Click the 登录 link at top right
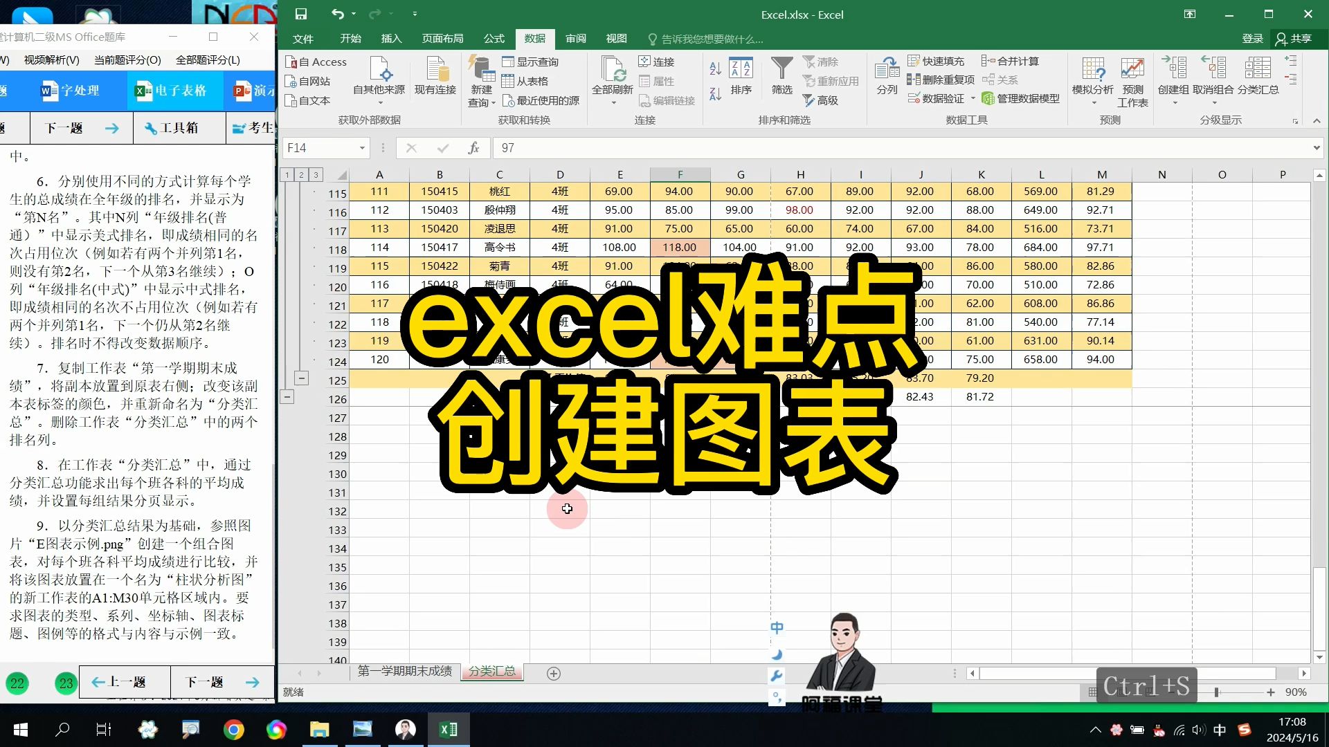The image size is (1329, 747). tap(1251, 38)
